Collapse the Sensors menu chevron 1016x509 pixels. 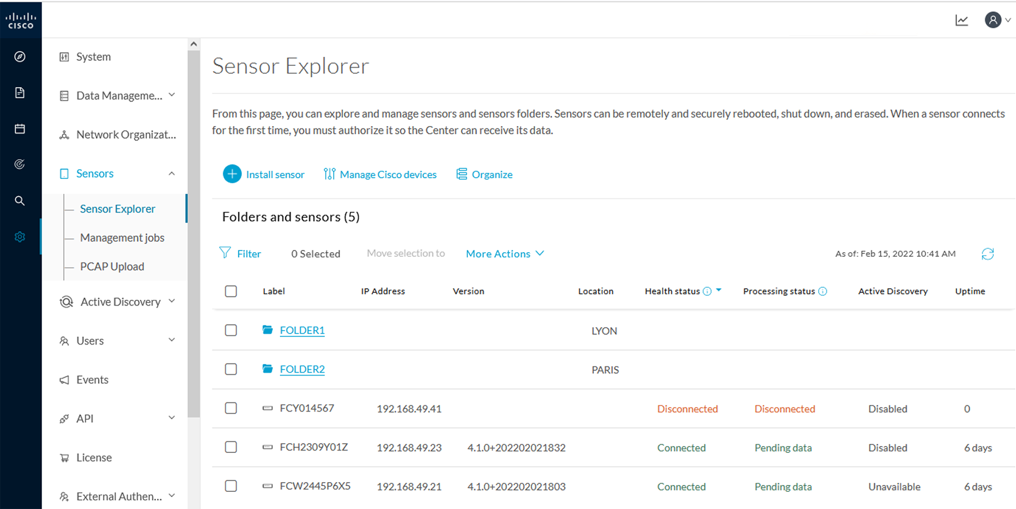point(171,173)
